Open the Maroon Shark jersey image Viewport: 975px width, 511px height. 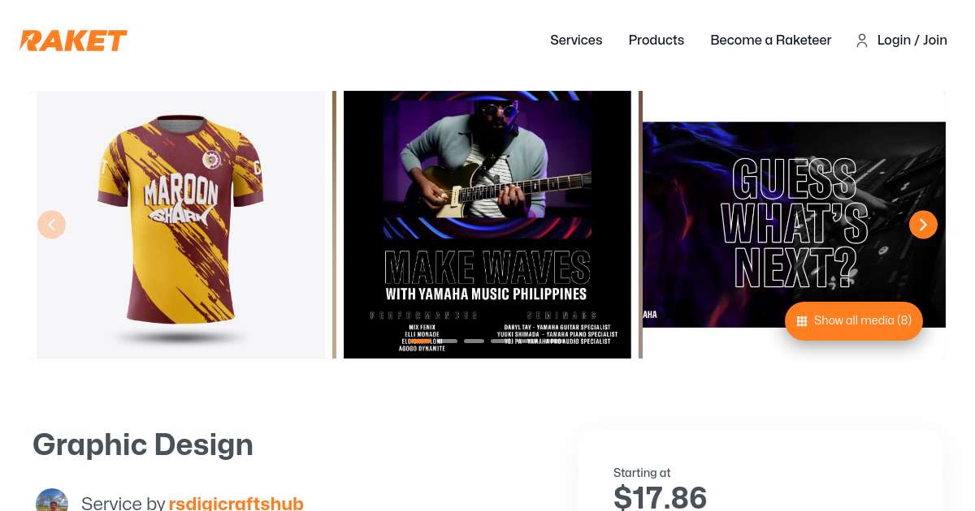pos(181,225)
